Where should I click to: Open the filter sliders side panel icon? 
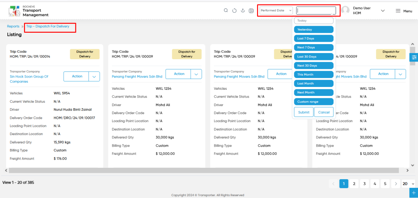tap(414, 57)
